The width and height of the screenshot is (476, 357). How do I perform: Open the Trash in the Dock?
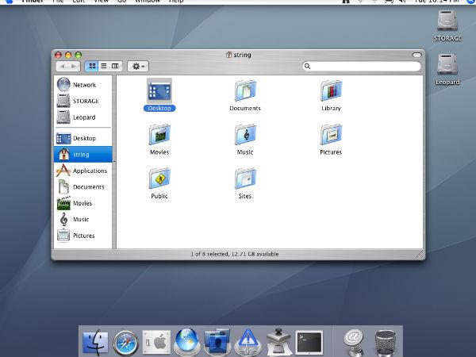coord(384,340)
